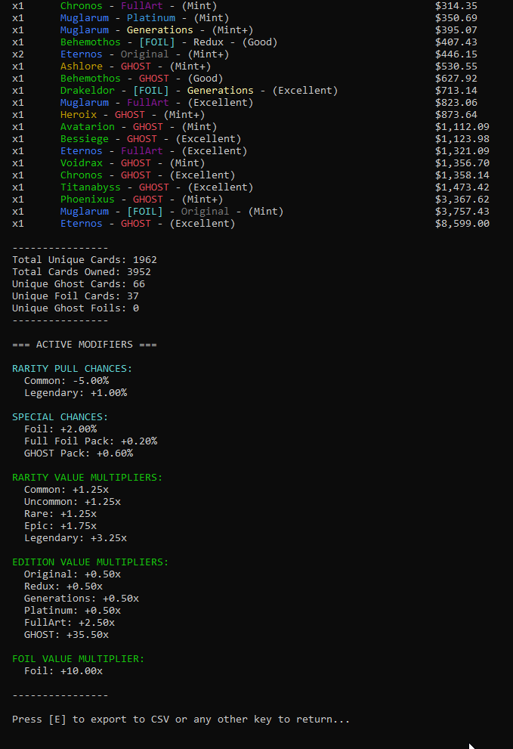This screenshot has width=513, height=749.
Task: Click the Voidrax GHOST card row
Action: click(132, 163)
